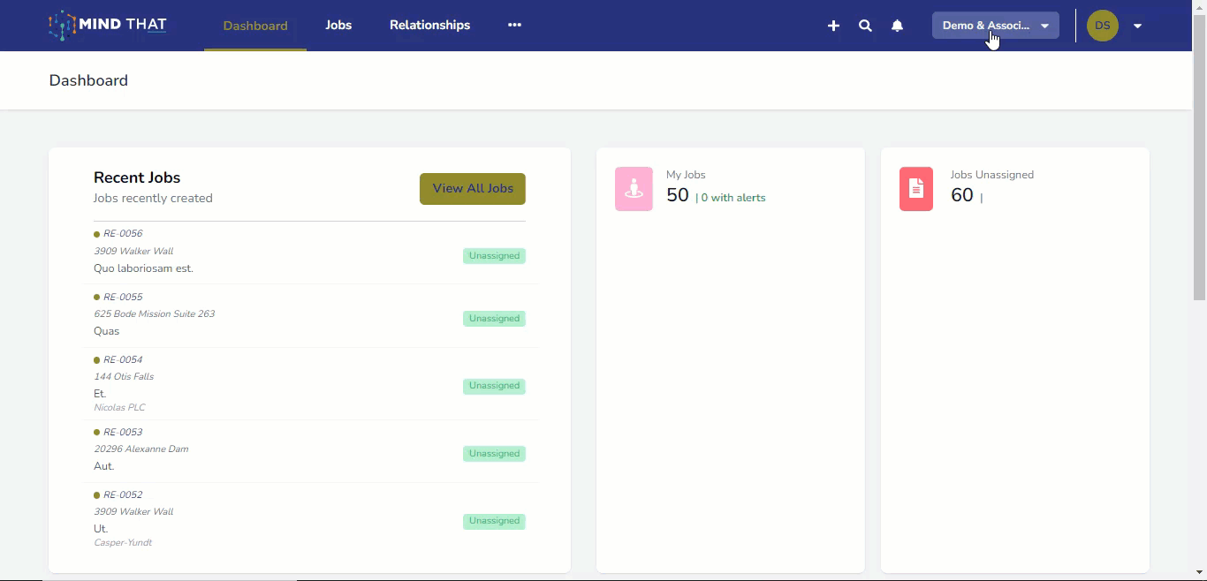Click the '144 Otis Falls' address
This screenshot has height=581, width=1207.
pos(124,376)
